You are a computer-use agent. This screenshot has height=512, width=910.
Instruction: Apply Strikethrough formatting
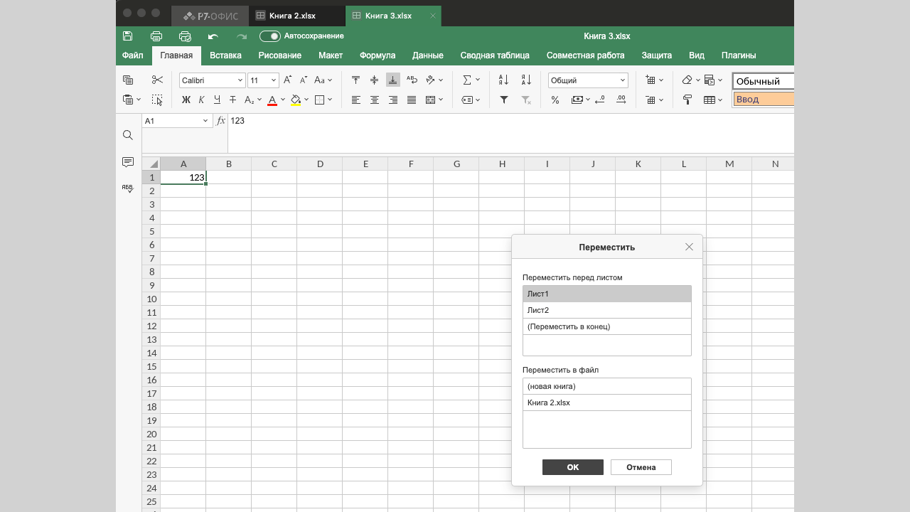coord(232,100)
